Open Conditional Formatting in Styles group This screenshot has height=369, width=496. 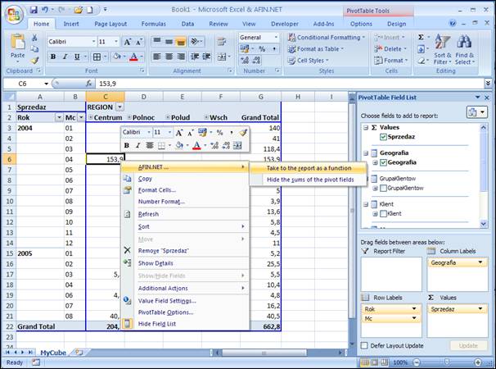coord(326,38)
